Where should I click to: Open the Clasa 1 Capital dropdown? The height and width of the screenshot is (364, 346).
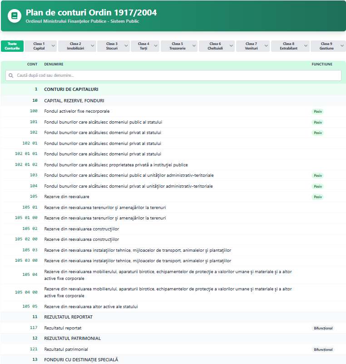tap(41, 46)
